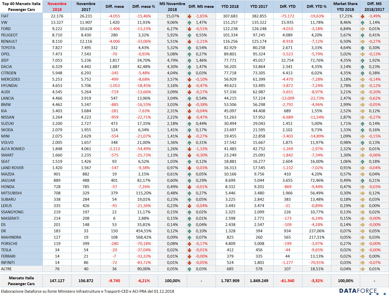
Task: Select the "Diff. YTD %" column header
Action: click(x=317, y=7)
